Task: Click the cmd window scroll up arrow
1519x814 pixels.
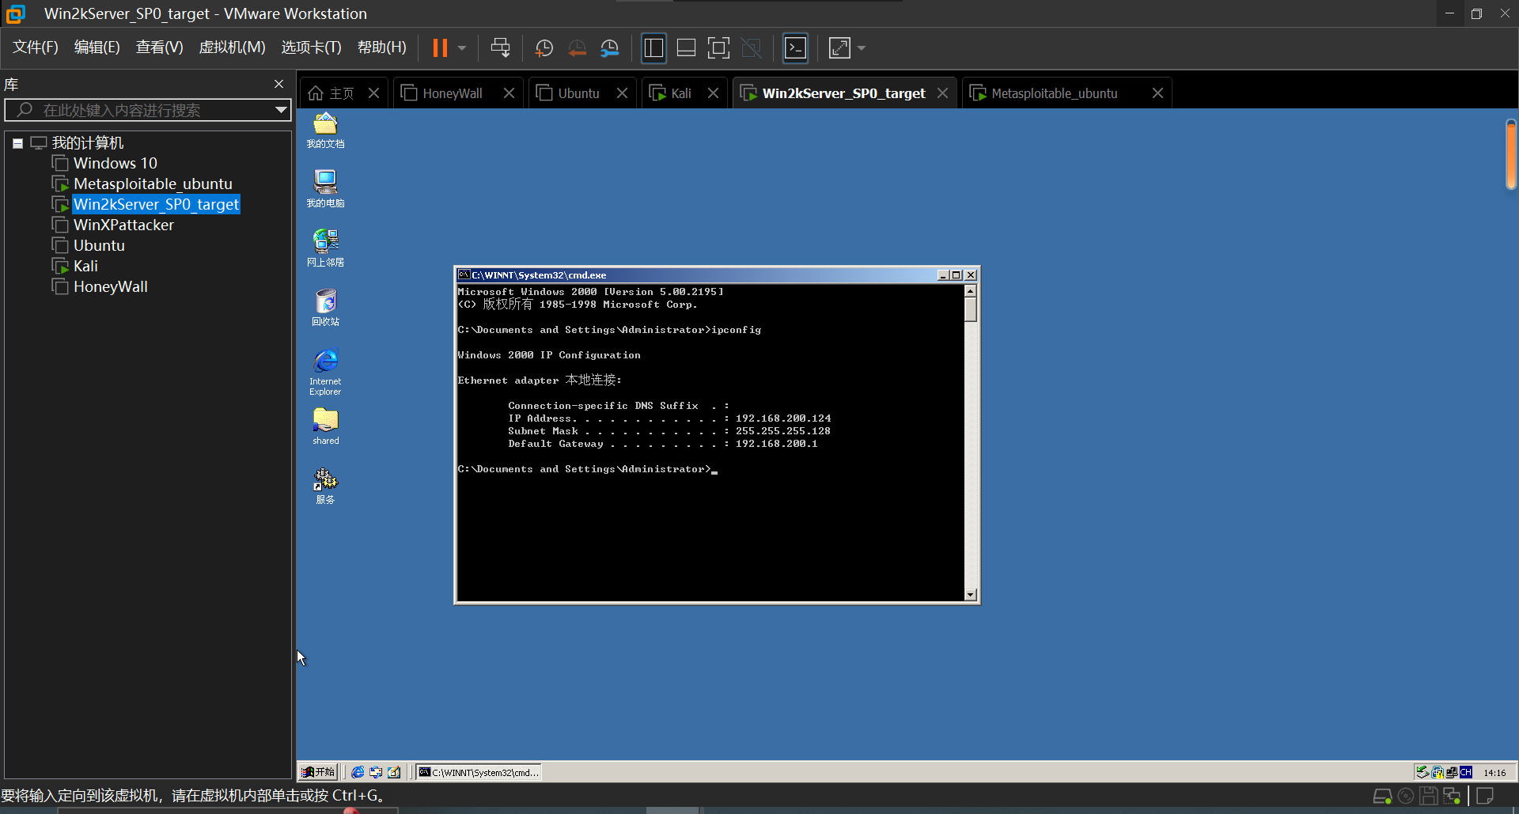Action: pos(971,291)
